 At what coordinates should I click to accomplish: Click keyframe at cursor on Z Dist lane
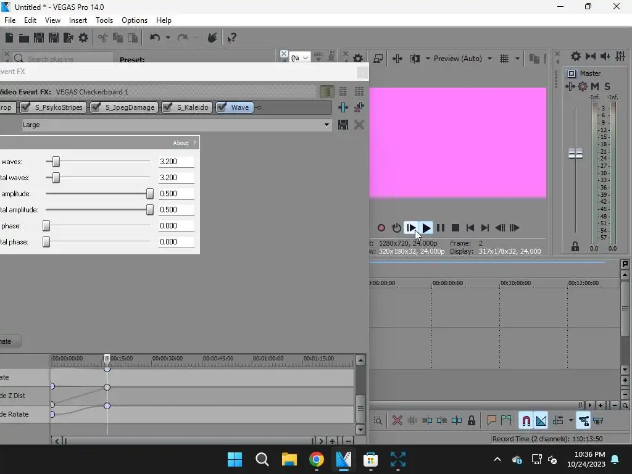(x=107, y=388)
